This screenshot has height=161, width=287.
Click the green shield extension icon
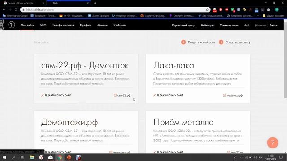tap(233, 10)
